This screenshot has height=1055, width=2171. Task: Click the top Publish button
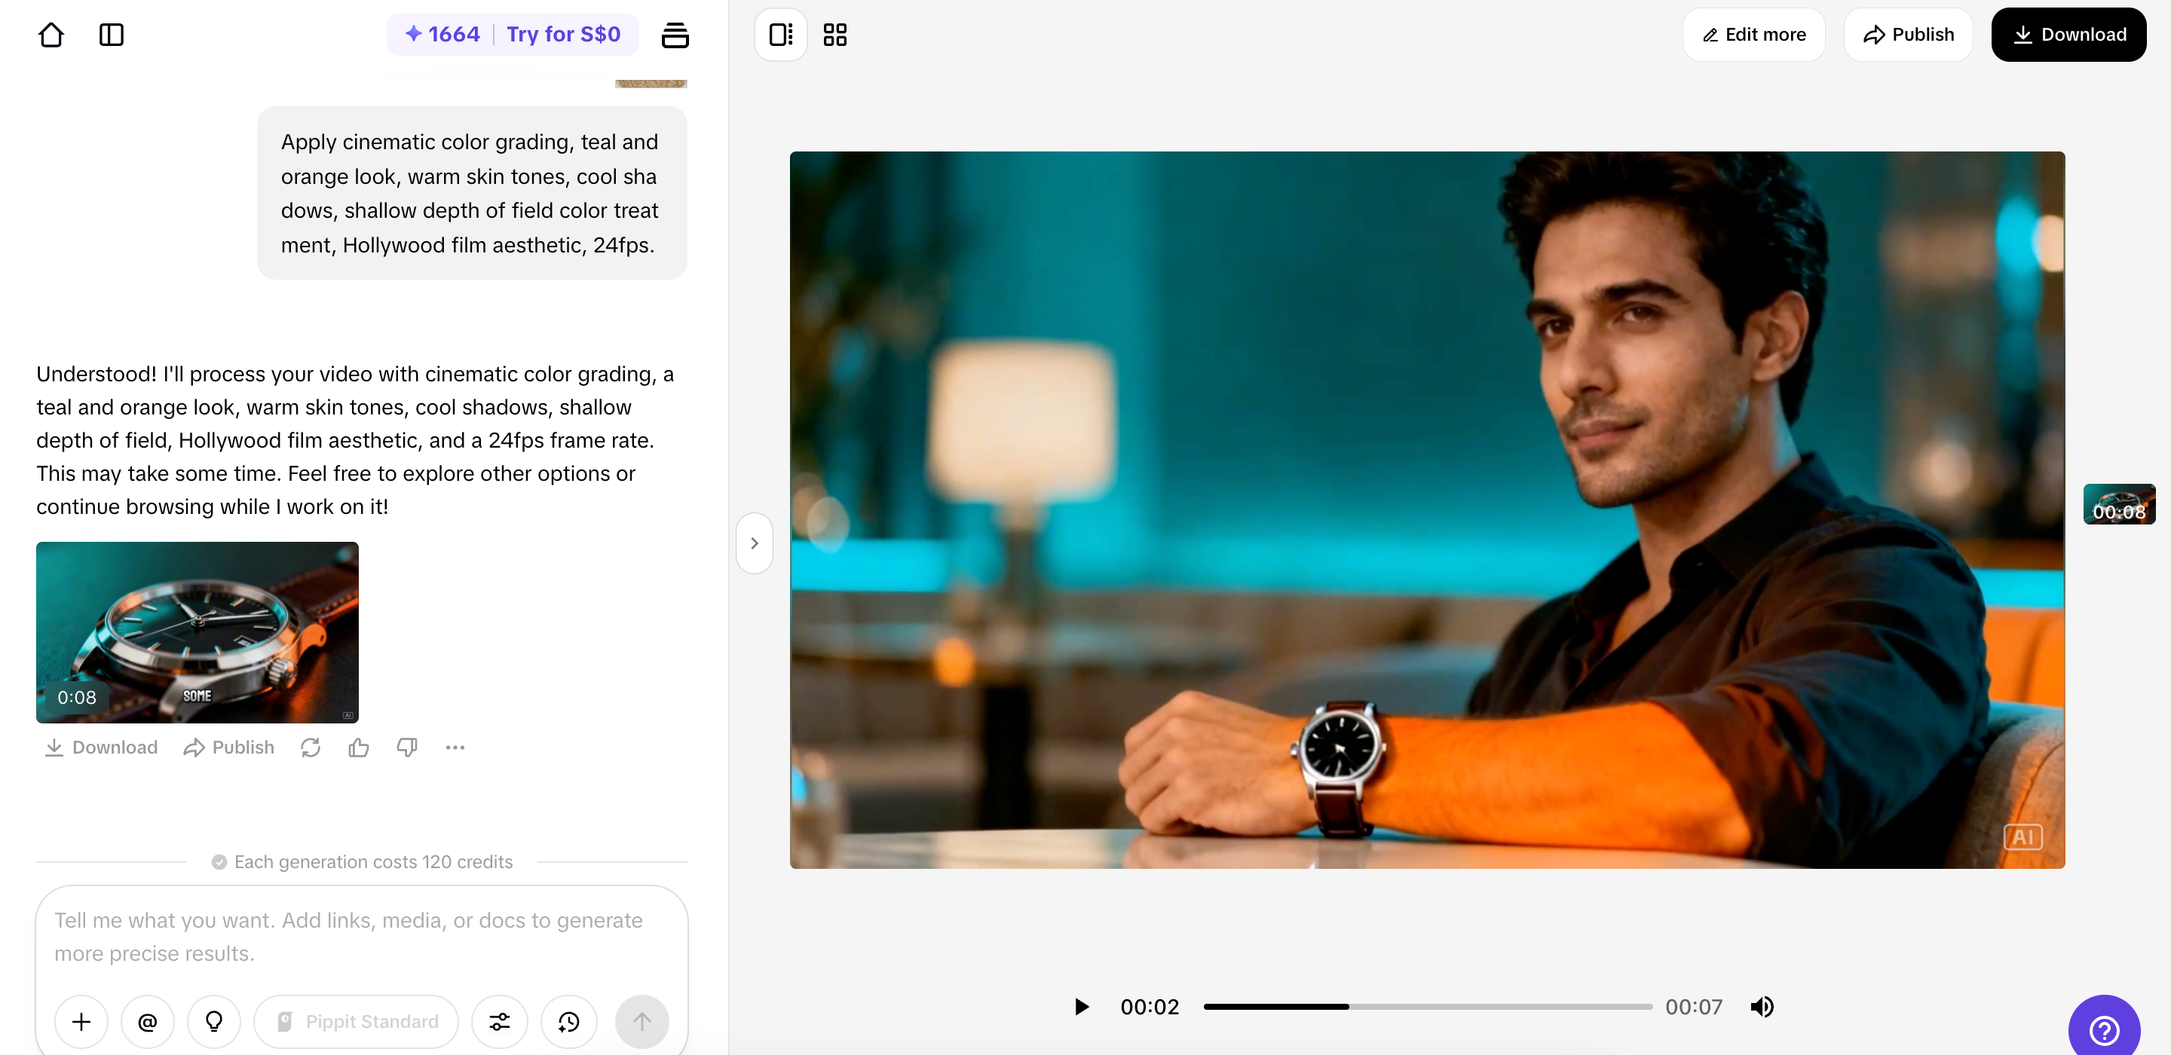click(1908, 35)
